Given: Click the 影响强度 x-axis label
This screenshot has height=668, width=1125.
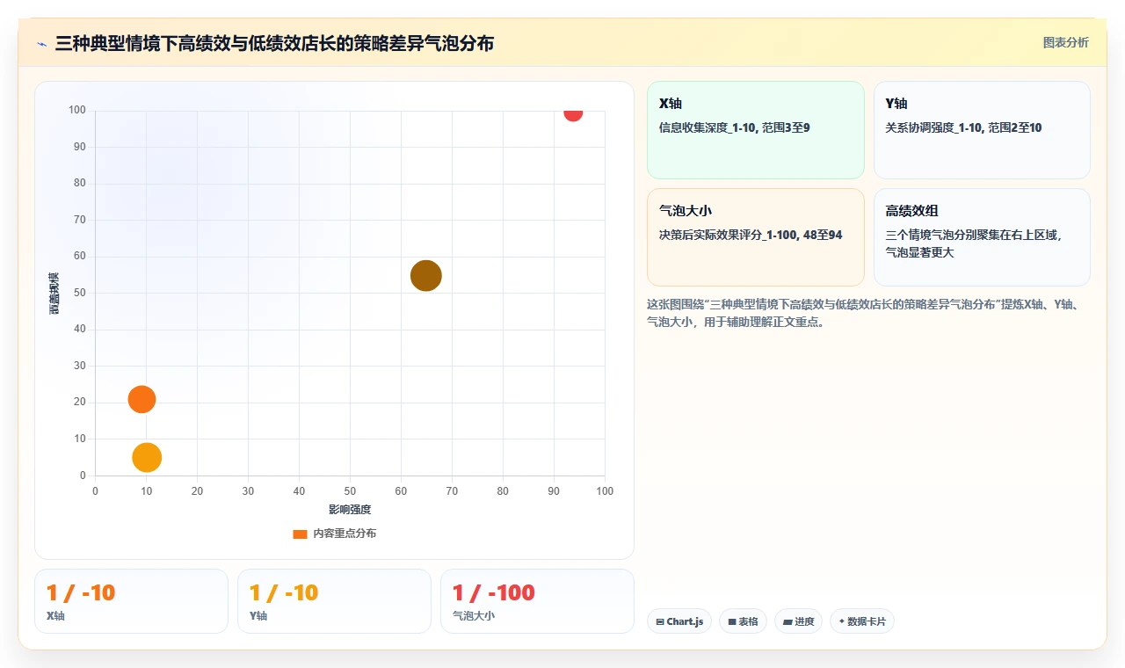Looking at the screenshot, I should 350,510.
